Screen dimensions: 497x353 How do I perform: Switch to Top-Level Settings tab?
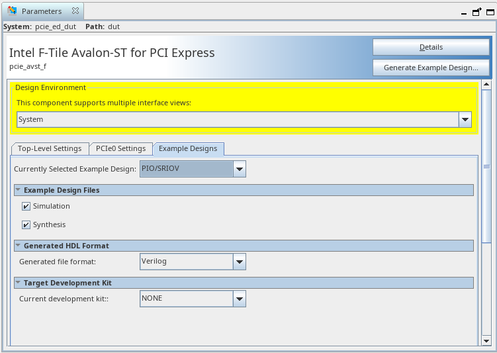click(x=50, y=148)
